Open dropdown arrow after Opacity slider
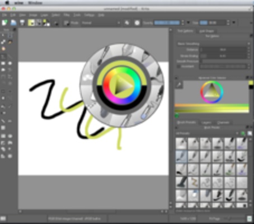The height and width of the screenshot is (224, 254). [188, 23]
